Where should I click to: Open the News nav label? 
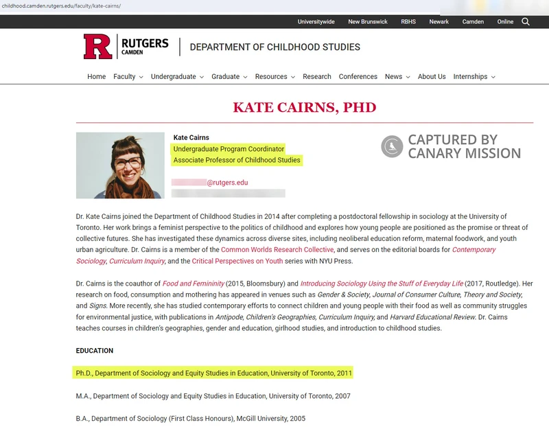point(393,76)
